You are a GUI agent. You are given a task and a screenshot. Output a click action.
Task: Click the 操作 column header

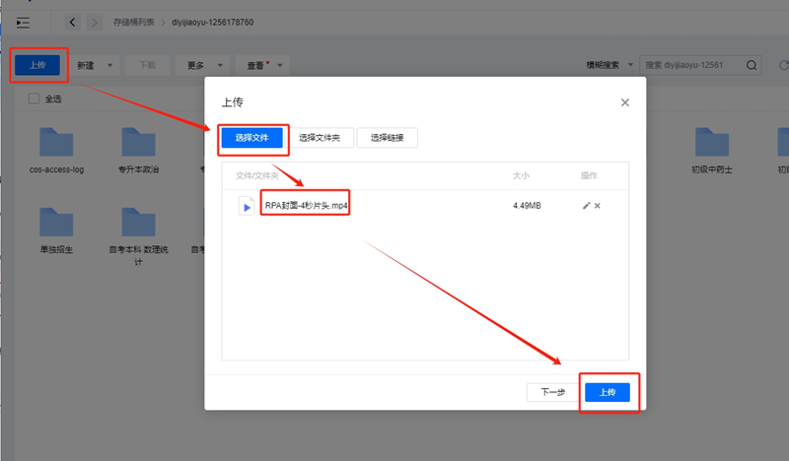589,175
